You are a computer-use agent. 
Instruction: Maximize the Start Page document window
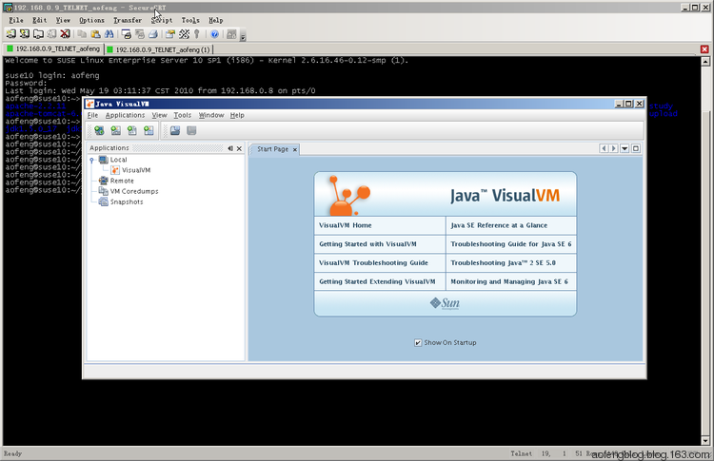point(636,148)
